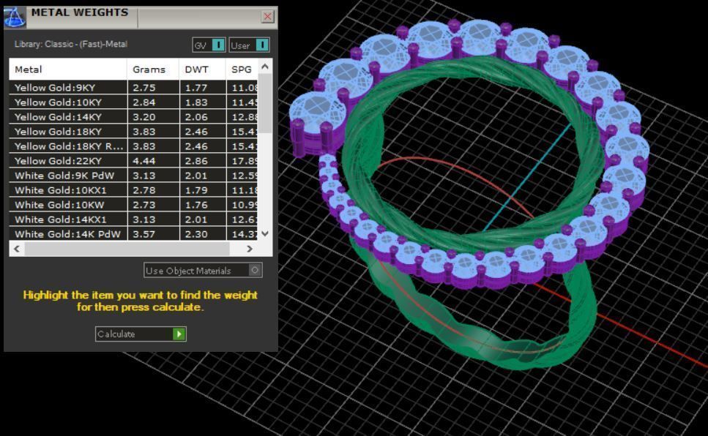Sort by the SPG column header
The width and height of the screenshot is (708, 436).
coord(242,69)
